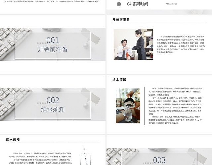
Task: Click the photo of attendant serving seated man
Action: pos(133,44)
